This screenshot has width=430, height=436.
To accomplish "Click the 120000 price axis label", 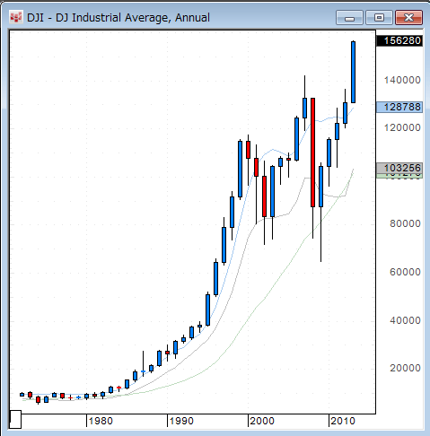I will pyautogui.click(x=402, y=127).
